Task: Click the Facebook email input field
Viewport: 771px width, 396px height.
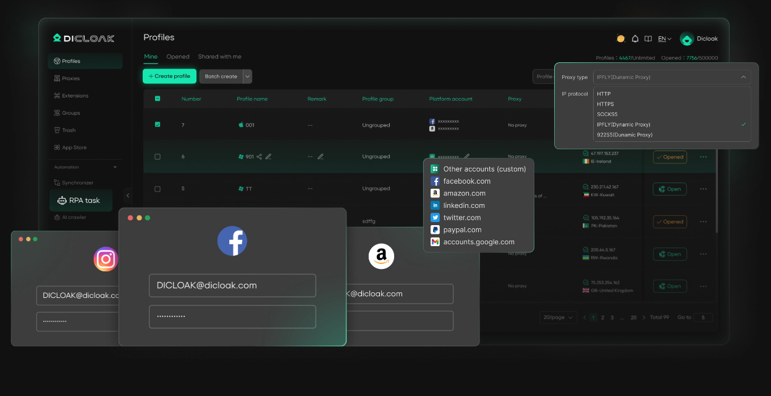Action: click(x=232, y=286)
